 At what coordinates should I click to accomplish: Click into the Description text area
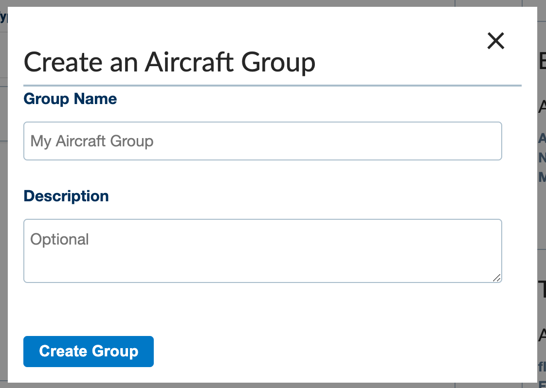pos(263,251)
